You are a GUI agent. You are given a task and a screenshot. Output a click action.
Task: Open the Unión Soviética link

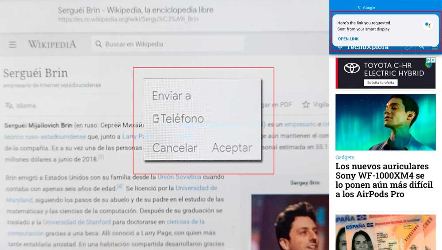(x=179, y=177)
